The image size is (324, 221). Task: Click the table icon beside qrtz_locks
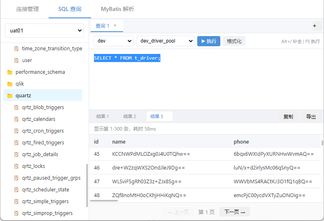click(x=17, y=166)
